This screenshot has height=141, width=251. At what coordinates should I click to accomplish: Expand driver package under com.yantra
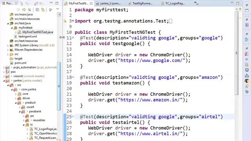16,98
